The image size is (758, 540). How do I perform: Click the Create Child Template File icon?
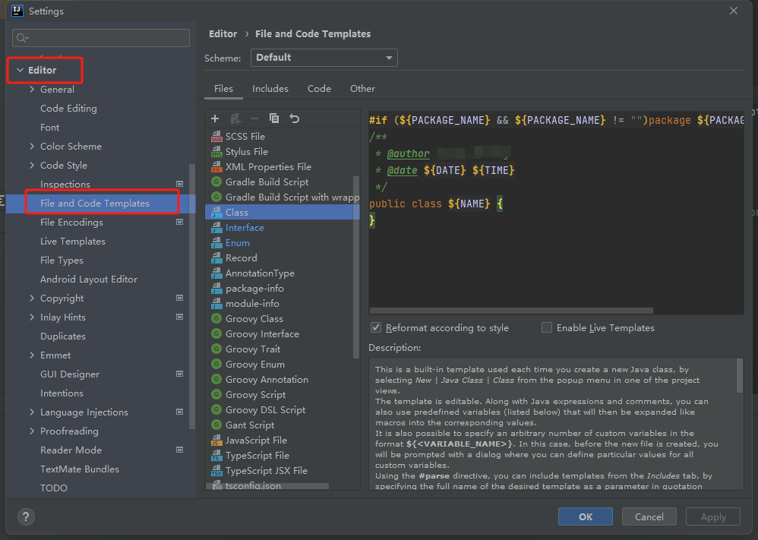click(x=235, y=118)
